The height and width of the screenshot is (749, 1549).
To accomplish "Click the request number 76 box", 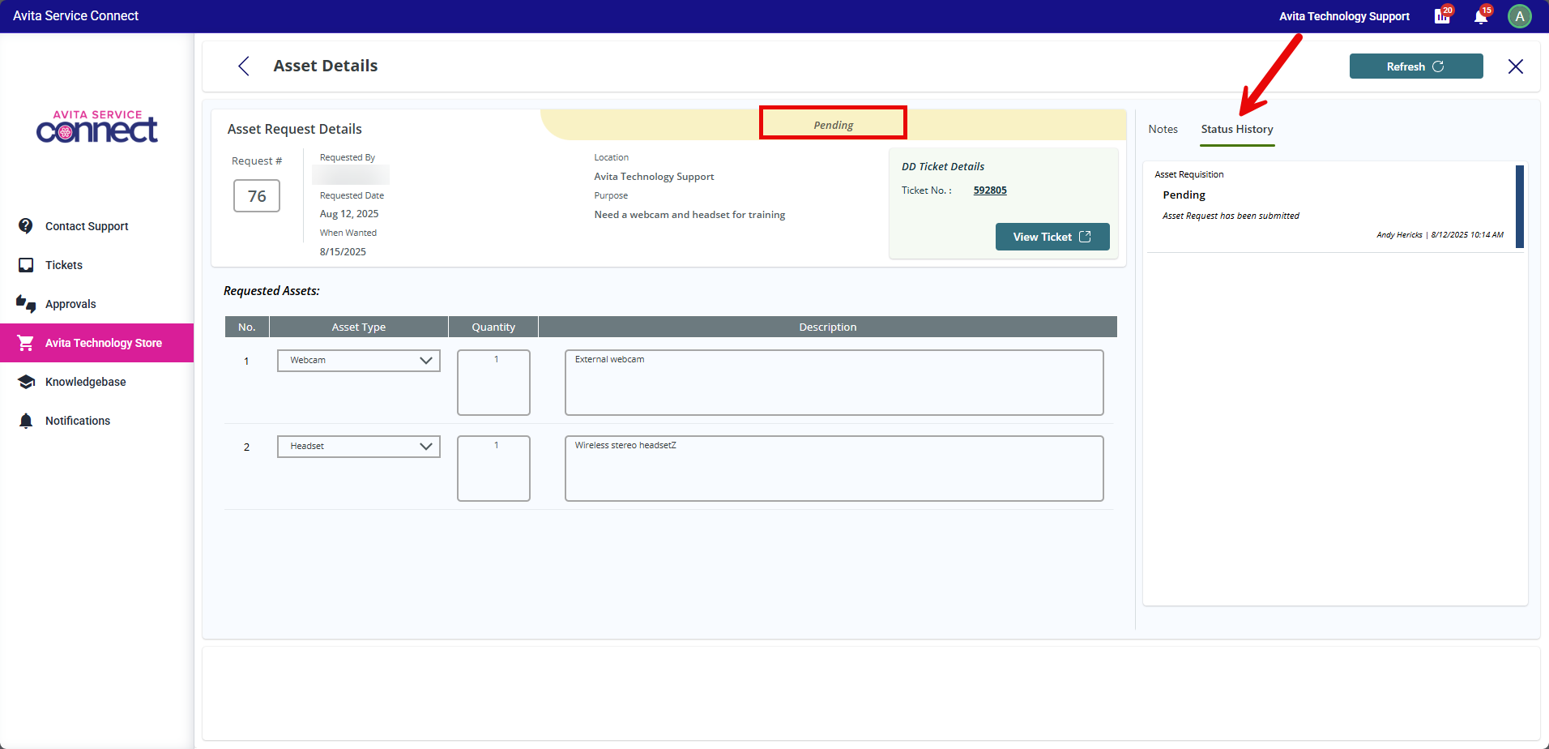I will click(x=257, y=196).
